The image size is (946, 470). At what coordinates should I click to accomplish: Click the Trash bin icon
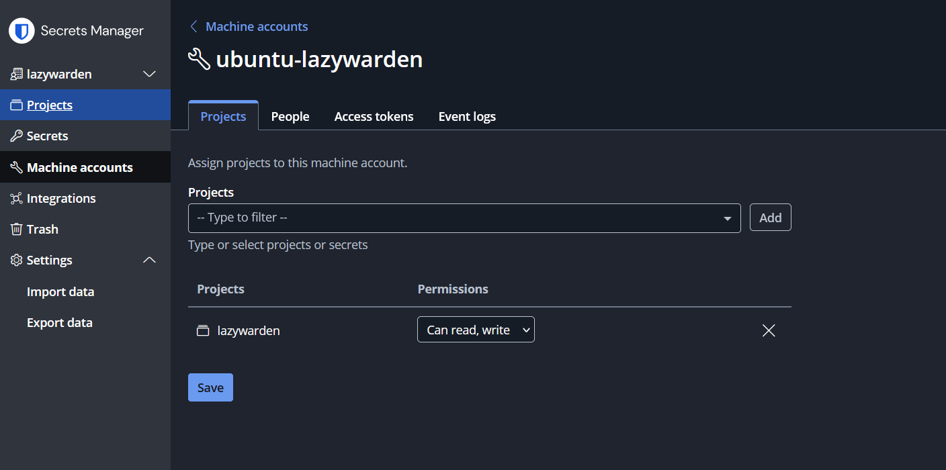17,229
